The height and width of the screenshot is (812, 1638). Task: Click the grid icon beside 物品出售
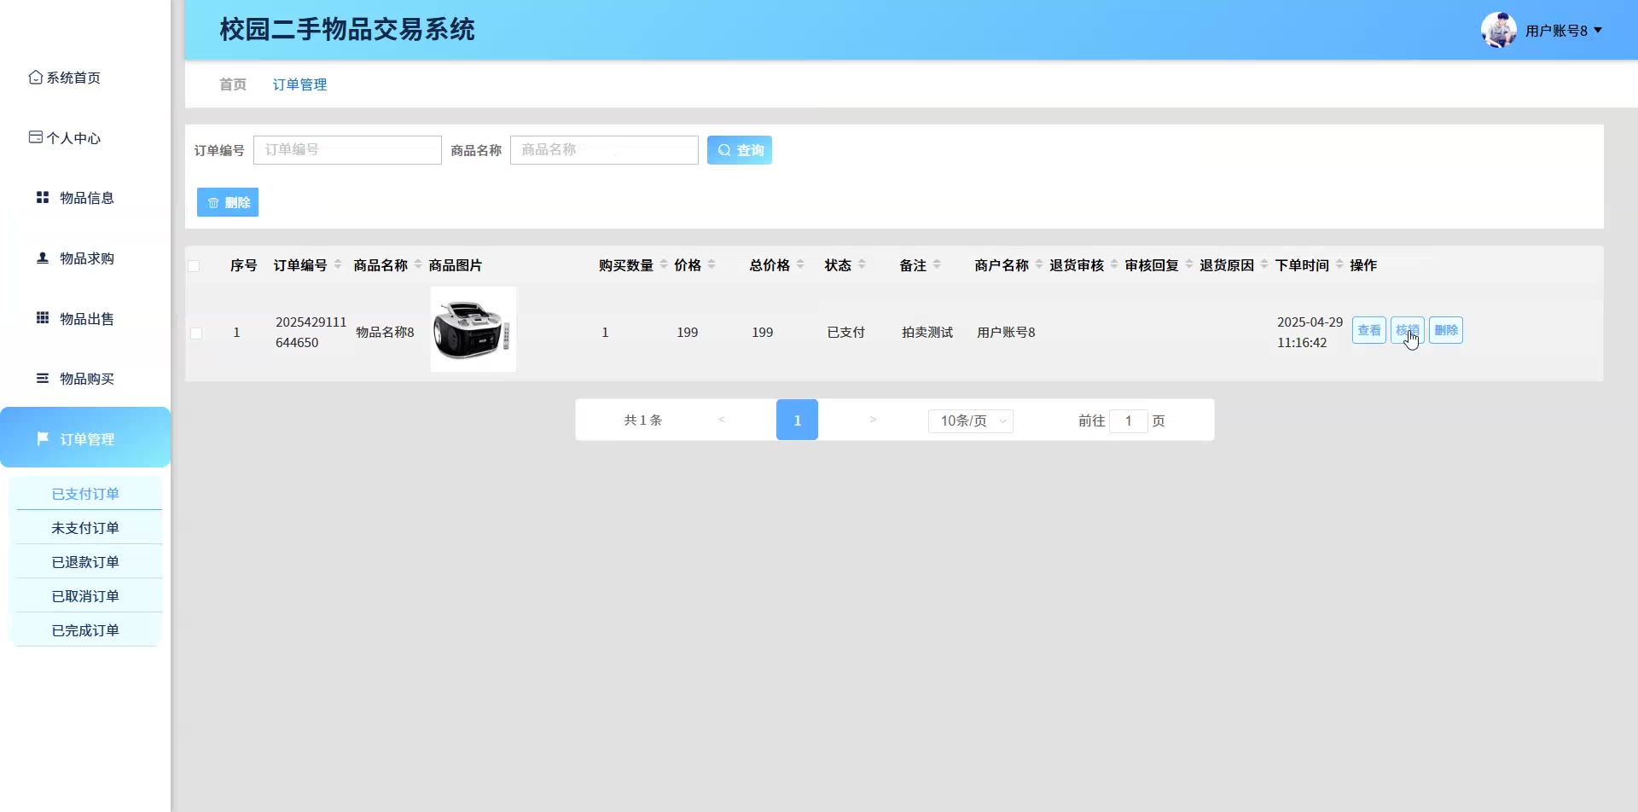[x=43, y=318]
